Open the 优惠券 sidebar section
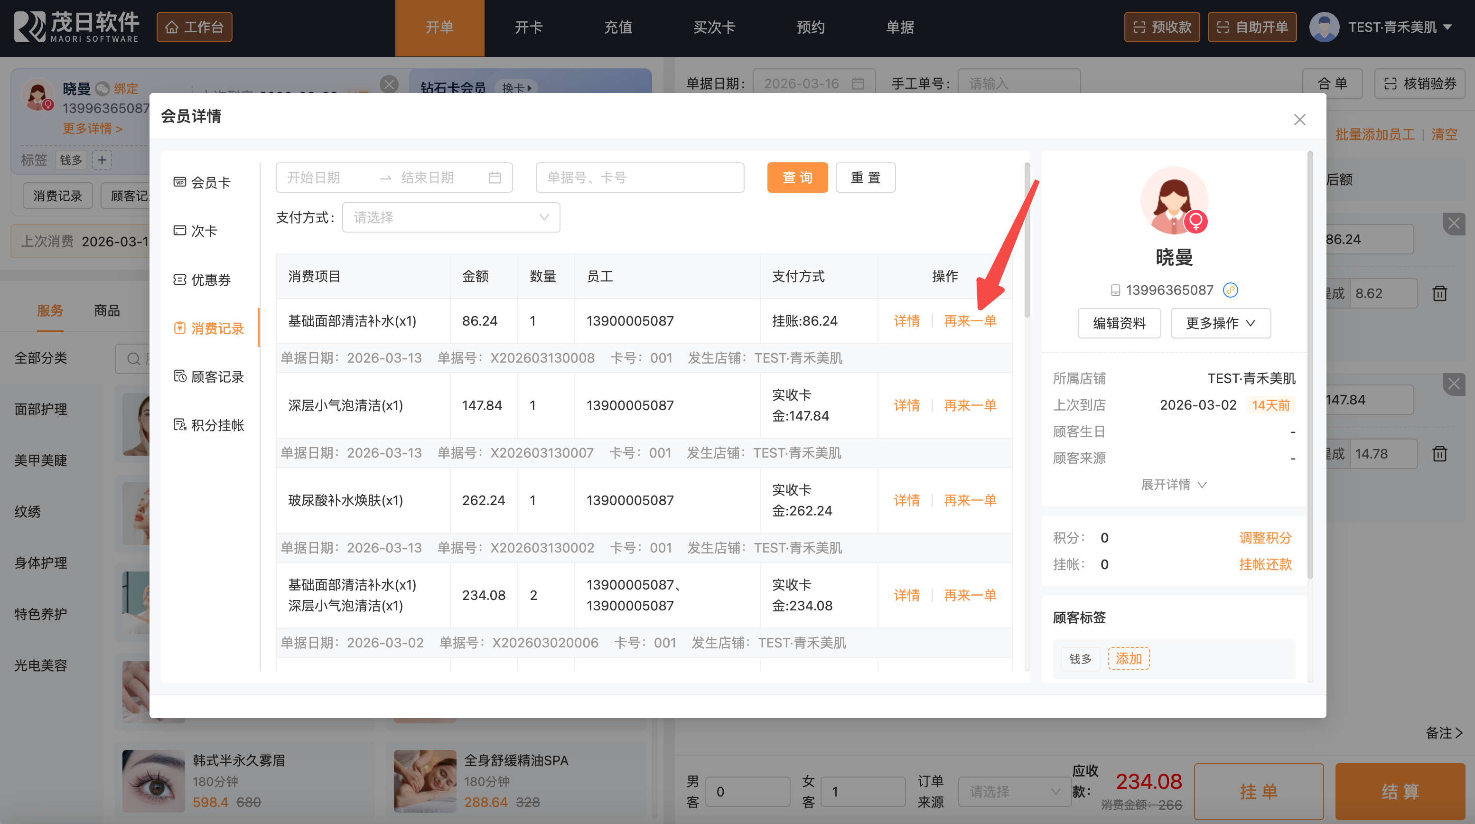1475x824 pixels. click(x=202, y=280)
